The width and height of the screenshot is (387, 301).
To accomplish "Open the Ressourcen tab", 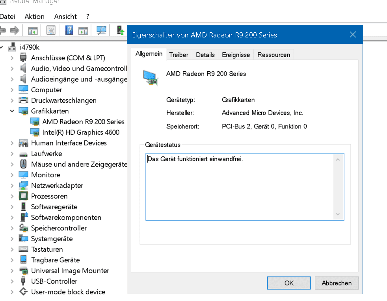I will [x=274, y=55].
